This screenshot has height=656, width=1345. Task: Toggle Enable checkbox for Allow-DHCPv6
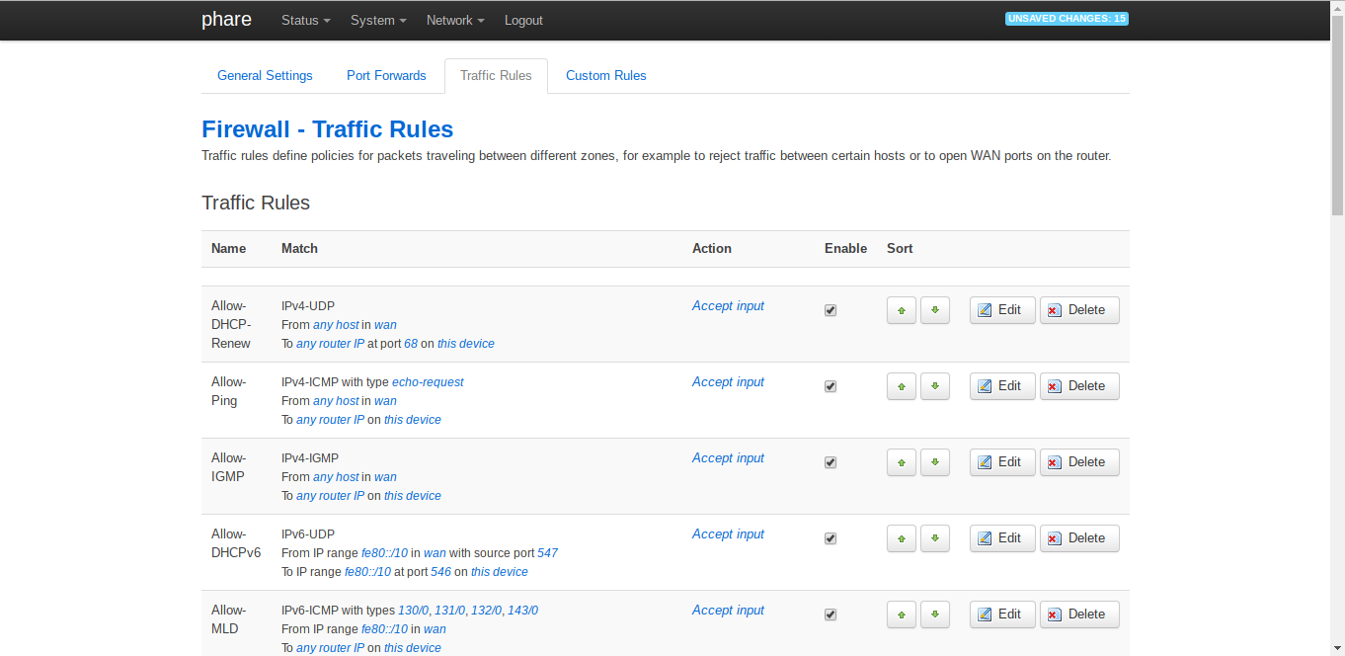(x=831, y=538)
